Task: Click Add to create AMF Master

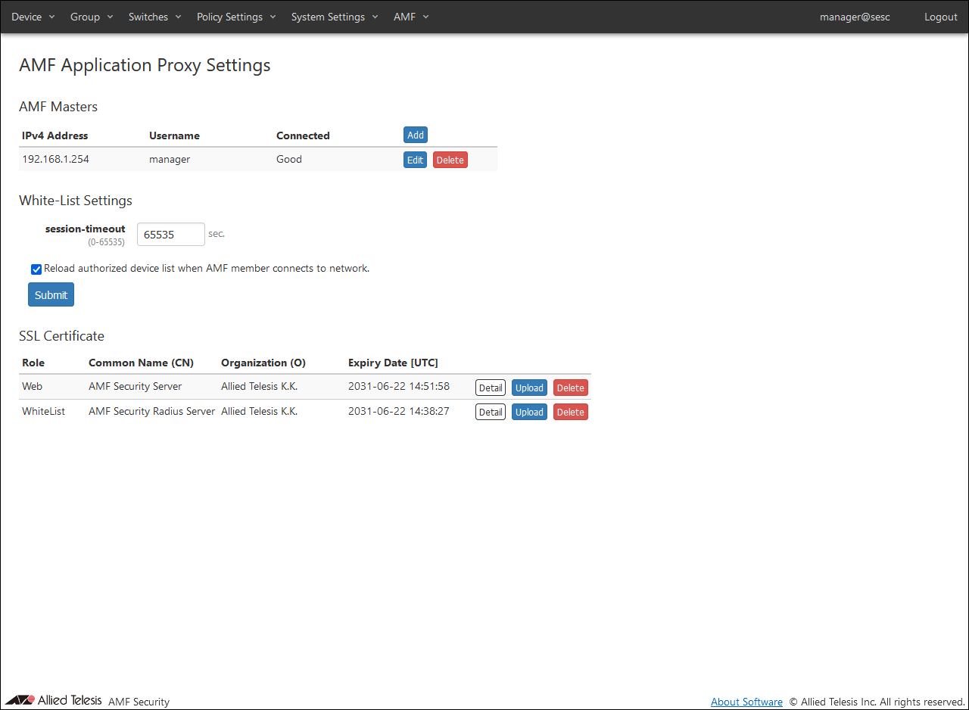Action: [416, 135]
